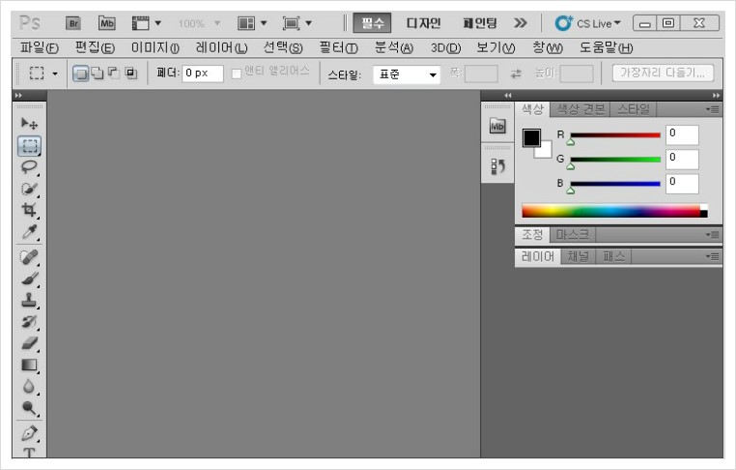Open the 필터 menu

coord(338,47)
